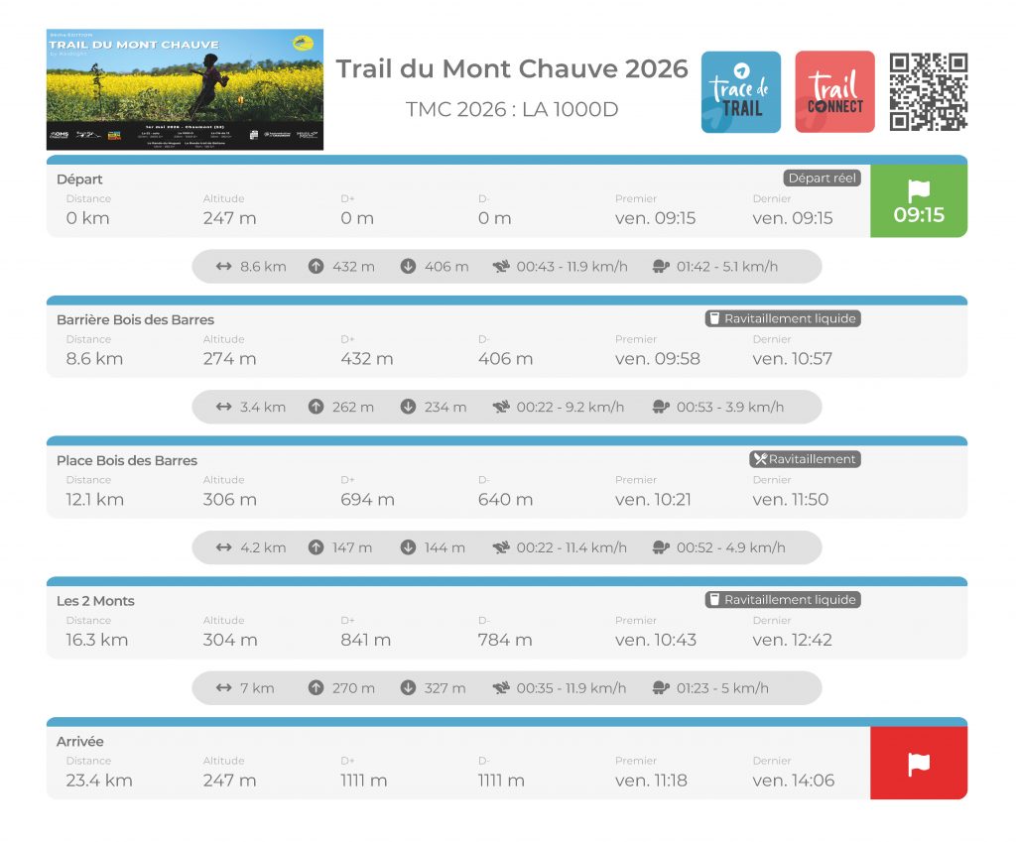The height and width of the screenshot is (842, 1016).
Task: Click Ravitaillement liquide badge at Les 2 Monts
Action: pos(782,600)
